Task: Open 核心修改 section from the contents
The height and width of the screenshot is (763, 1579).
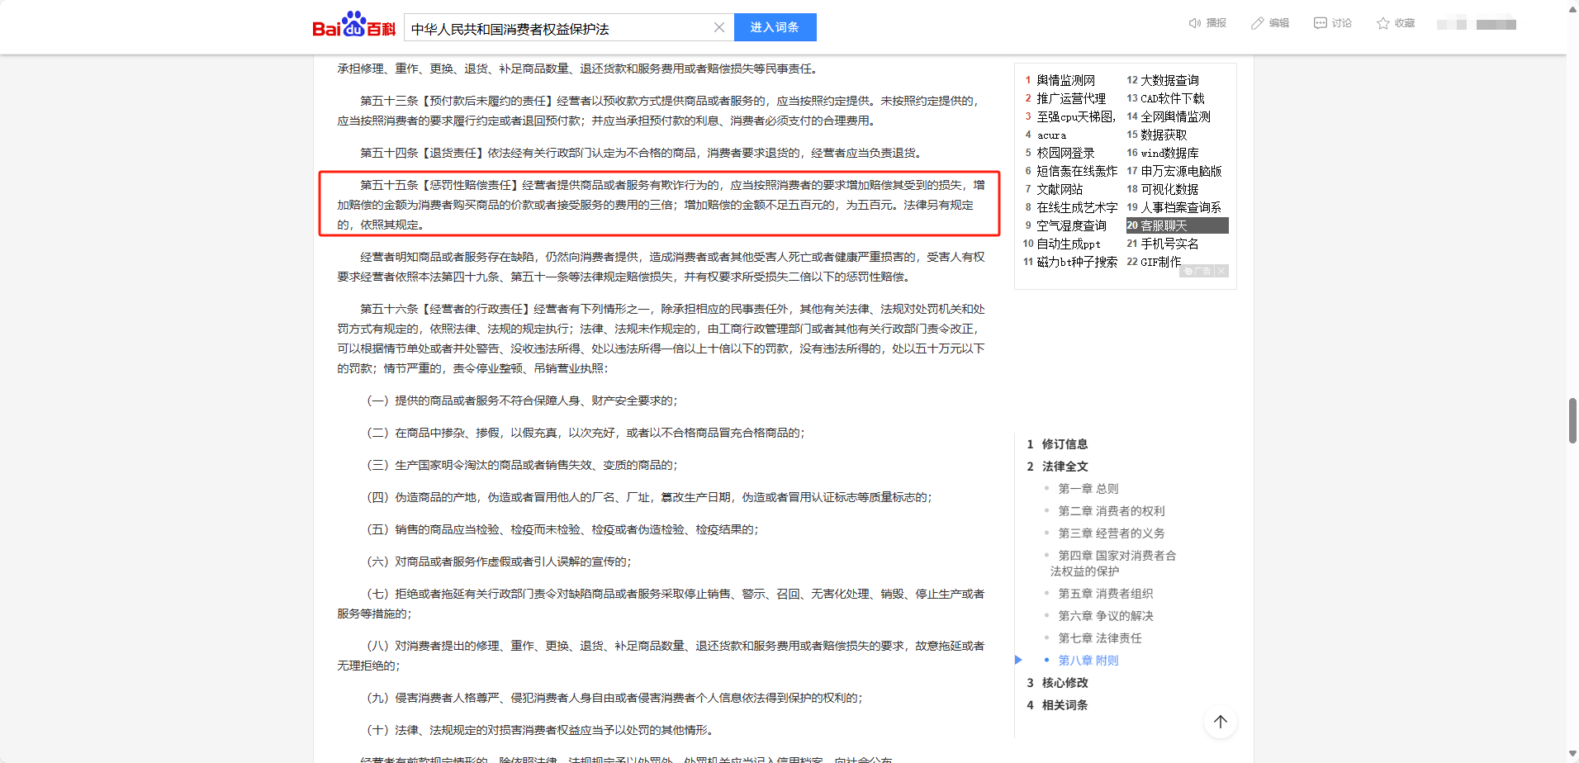Action: 1065,683
